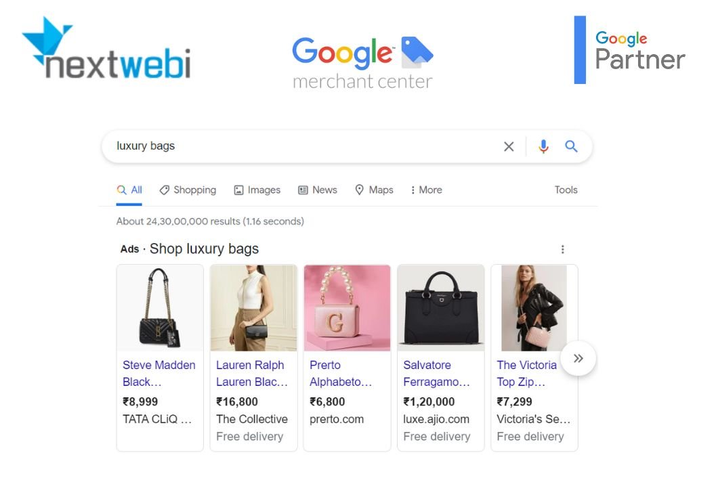Click inside the luxury bags search field
This screenshot has height=478, width=718.
pyautogui.click(x=302, y=146)
